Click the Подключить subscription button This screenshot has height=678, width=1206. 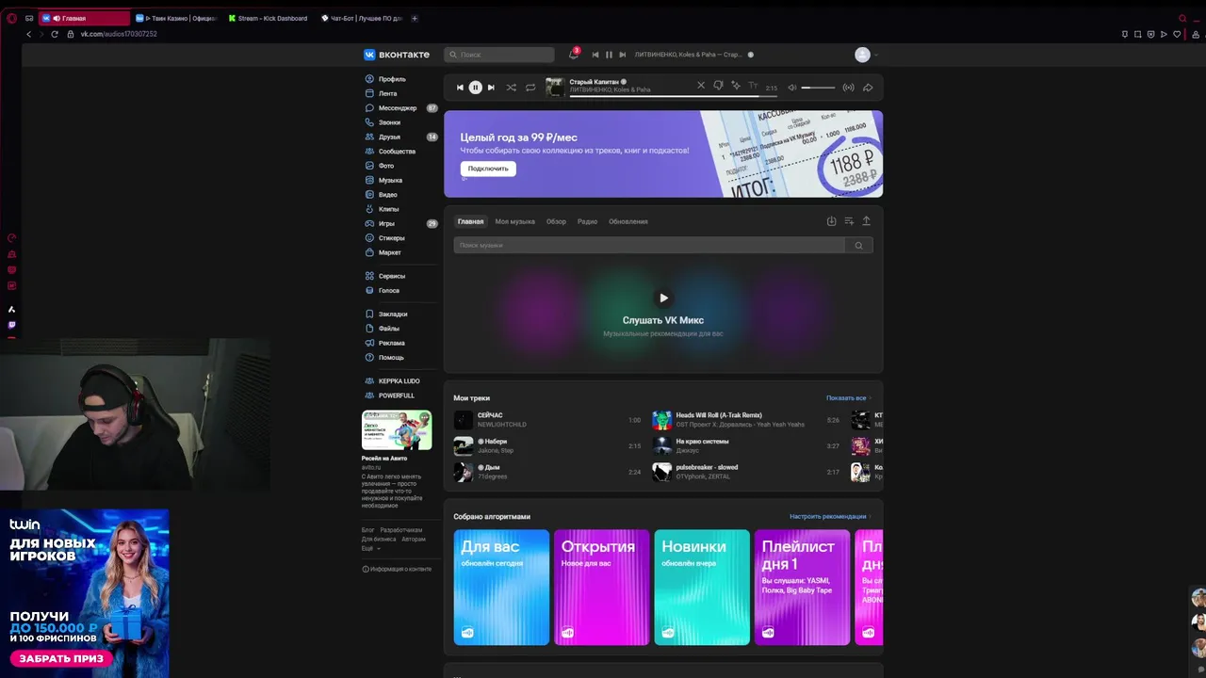(488, 169)
